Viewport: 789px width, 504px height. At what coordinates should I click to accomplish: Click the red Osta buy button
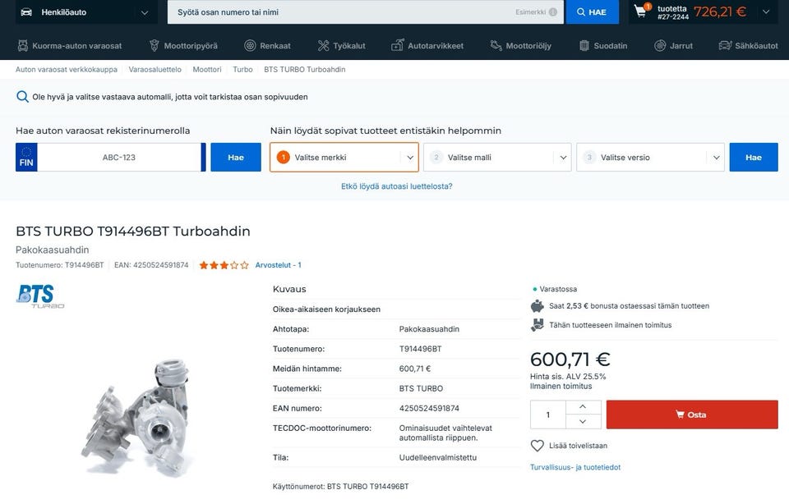click(692, 415)
